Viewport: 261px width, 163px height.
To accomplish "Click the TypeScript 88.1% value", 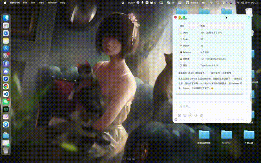I will pyautogui.click(x=209, y=65).
